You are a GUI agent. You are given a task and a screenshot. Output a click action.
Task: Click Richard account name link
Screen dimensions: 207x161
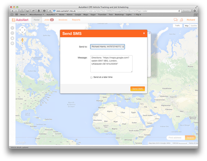(191, 20)
